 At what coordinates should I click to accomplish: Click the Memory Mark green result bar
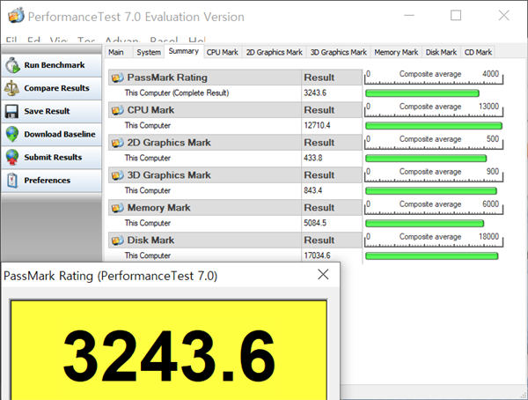(x=425, y=223)
